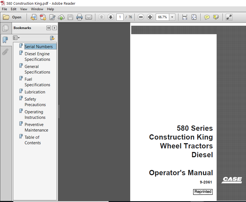The image size is (246, 202).
Task: Toggle read mode full screen icon
Action: tap(229, 17)
